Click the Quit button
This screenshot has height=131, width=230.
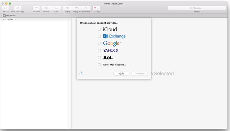pyautogui.click(x=121, y=74)
